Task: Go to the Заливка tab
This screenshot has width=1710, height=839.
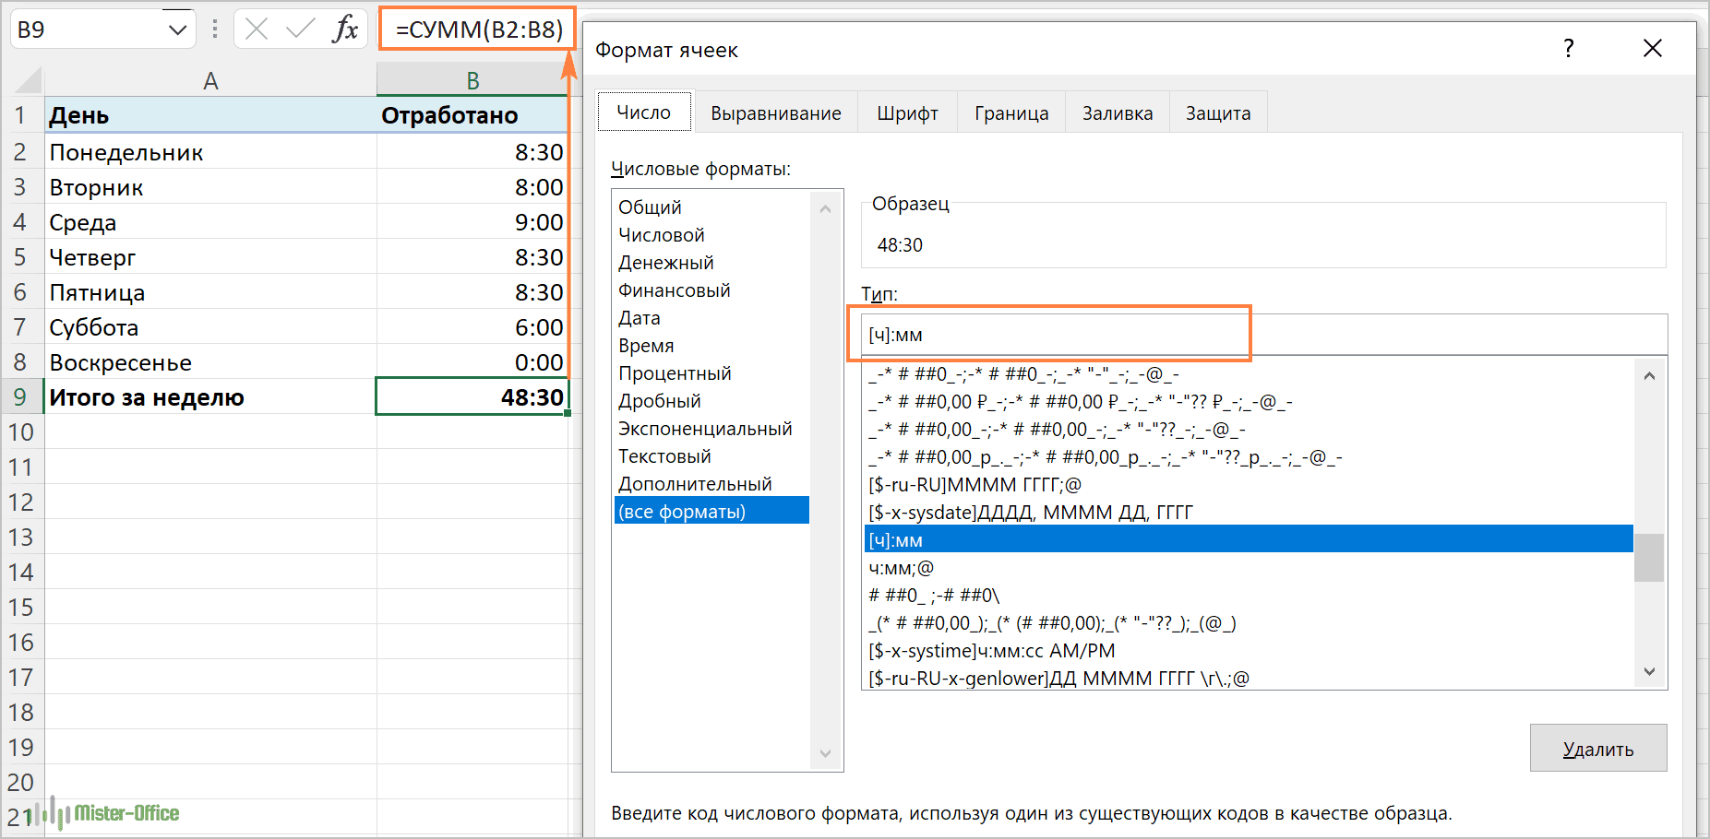Action: click(1117, 113)
